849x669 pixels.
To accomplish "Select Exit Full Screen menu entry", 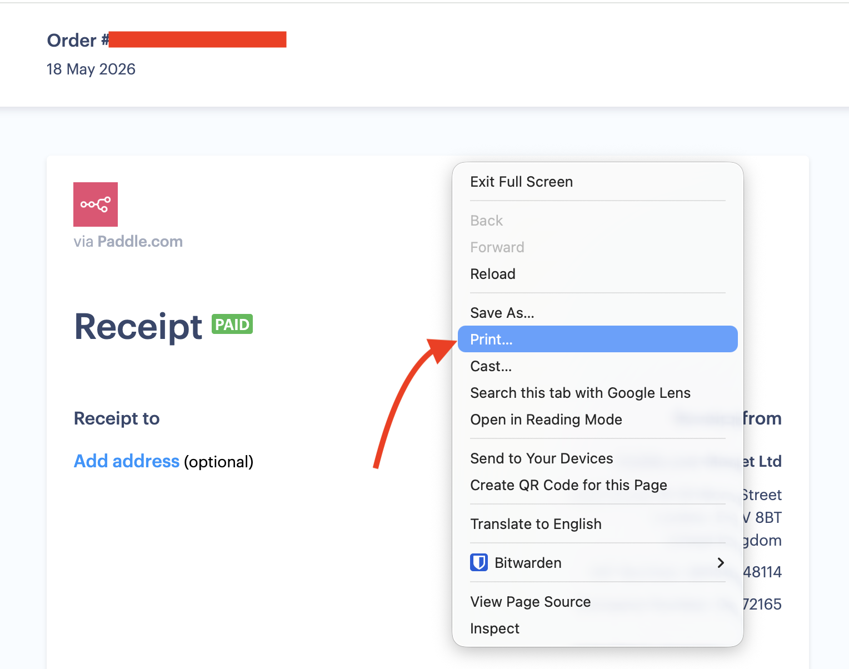I will click(598, 182).
